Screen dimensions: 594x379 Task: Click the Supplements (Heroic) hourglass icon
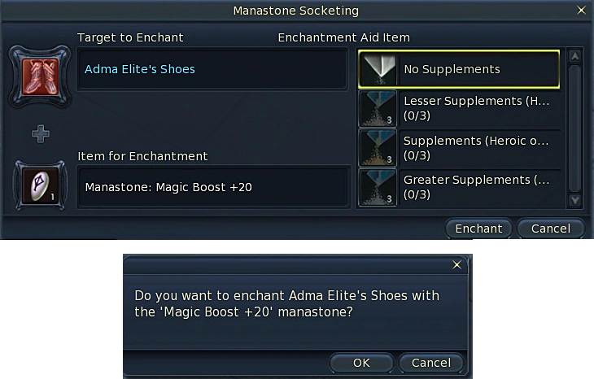[378, 148]
